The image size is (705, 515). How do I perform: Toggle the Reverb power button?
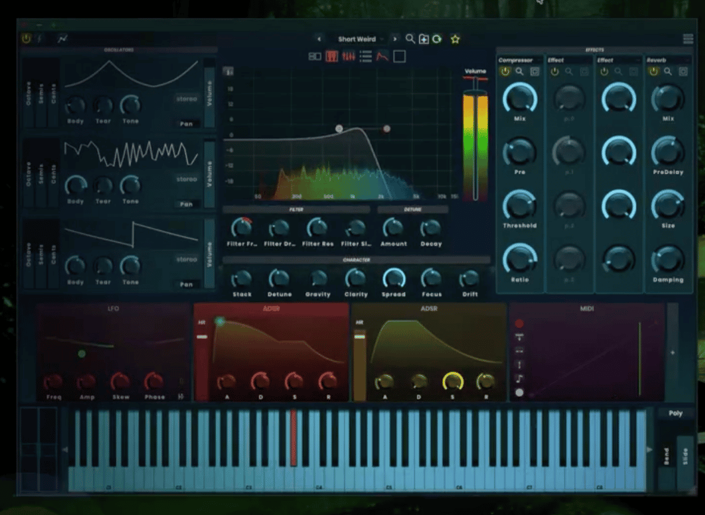click(653, 71)
